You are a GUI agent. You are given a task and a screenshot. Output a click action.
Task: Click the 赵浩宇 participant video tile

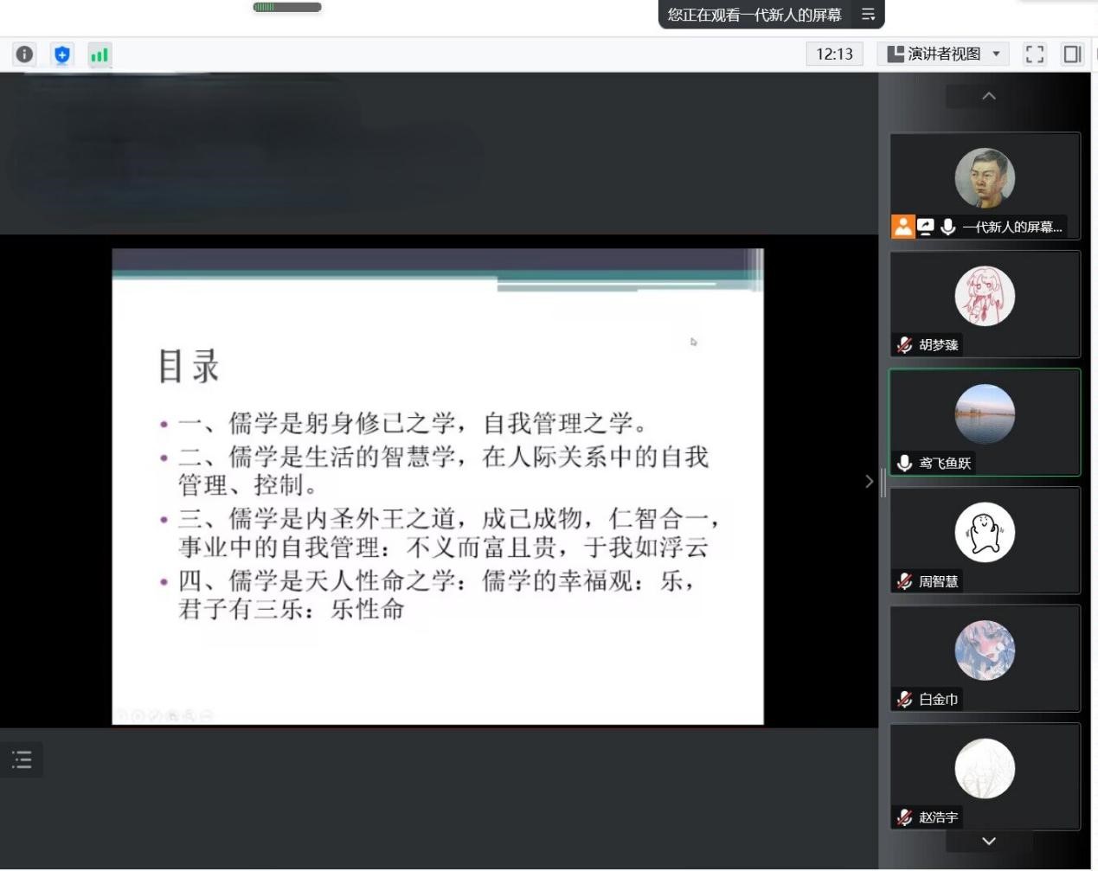[985, 776]
